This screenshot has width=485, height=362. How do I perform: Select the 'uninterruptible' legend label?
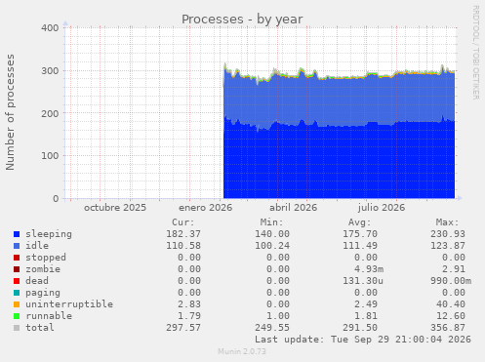[69, 304]
